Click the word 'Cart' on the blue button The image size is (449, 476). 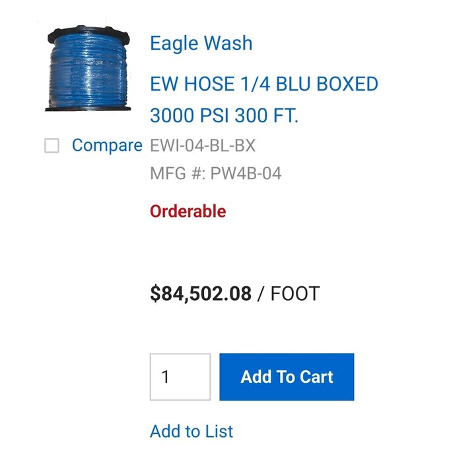(x=317, y=377)
